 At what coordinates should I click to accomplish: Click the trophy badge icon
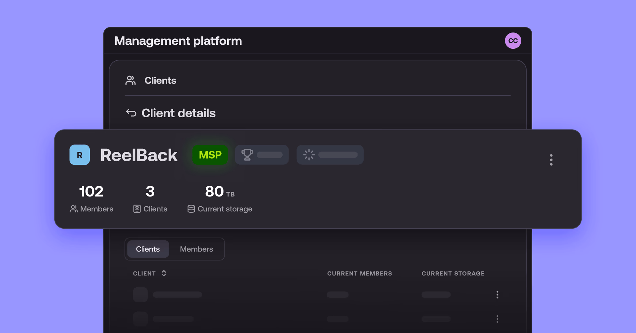coord(247,155)
